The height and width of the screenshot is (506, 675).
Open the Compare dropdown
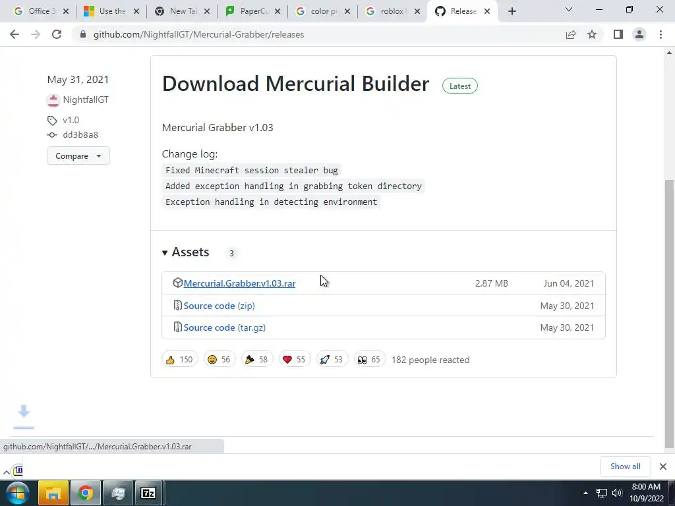[78, 155]
